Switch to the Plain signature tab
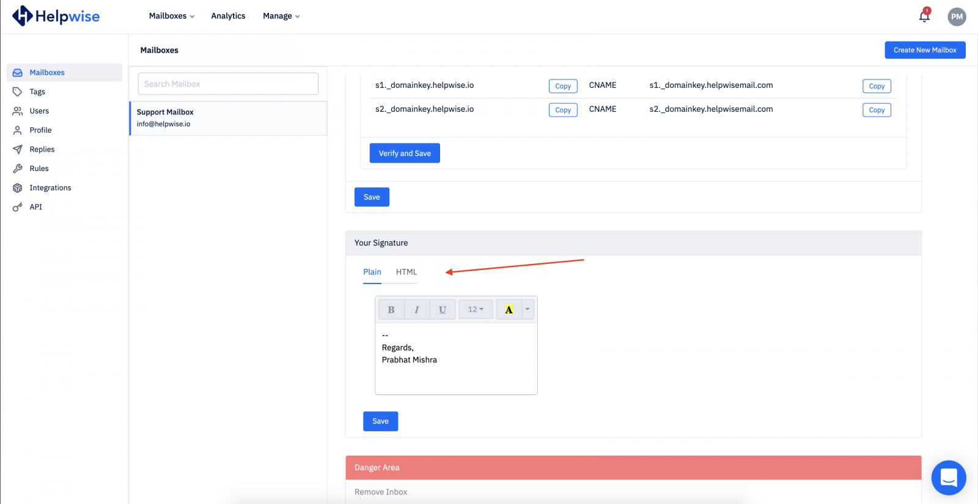The height and width of the screenshot is (504, 978). pos(372,272)
